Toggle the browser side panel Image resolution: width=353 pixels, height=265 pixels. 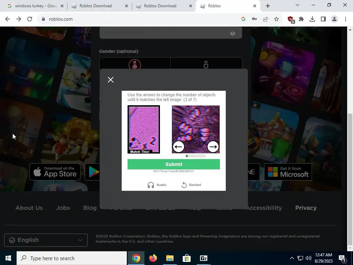point(323,19)
